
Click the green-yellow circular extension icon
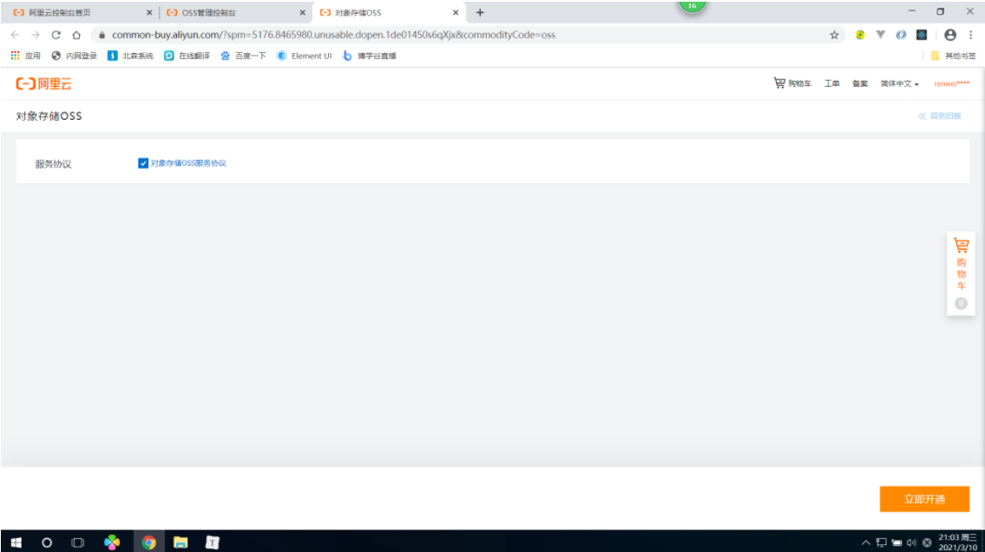(860, 36)
